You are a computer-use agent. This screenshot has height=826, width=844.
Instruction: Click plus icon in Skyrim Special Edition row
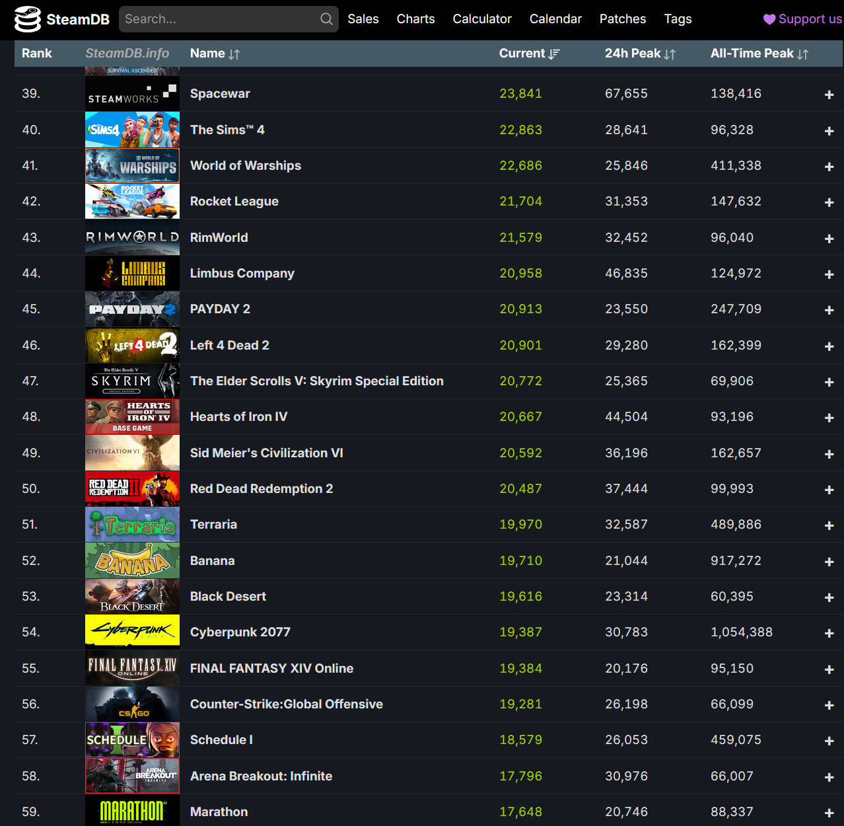pyautogui.click(x=829, y=382)
